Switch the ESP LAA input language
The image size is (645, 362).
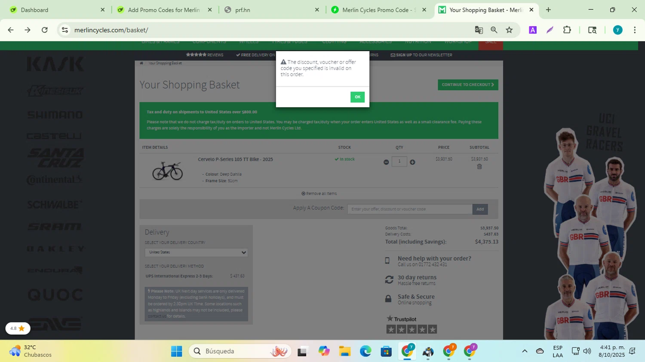tap(558, 351)
